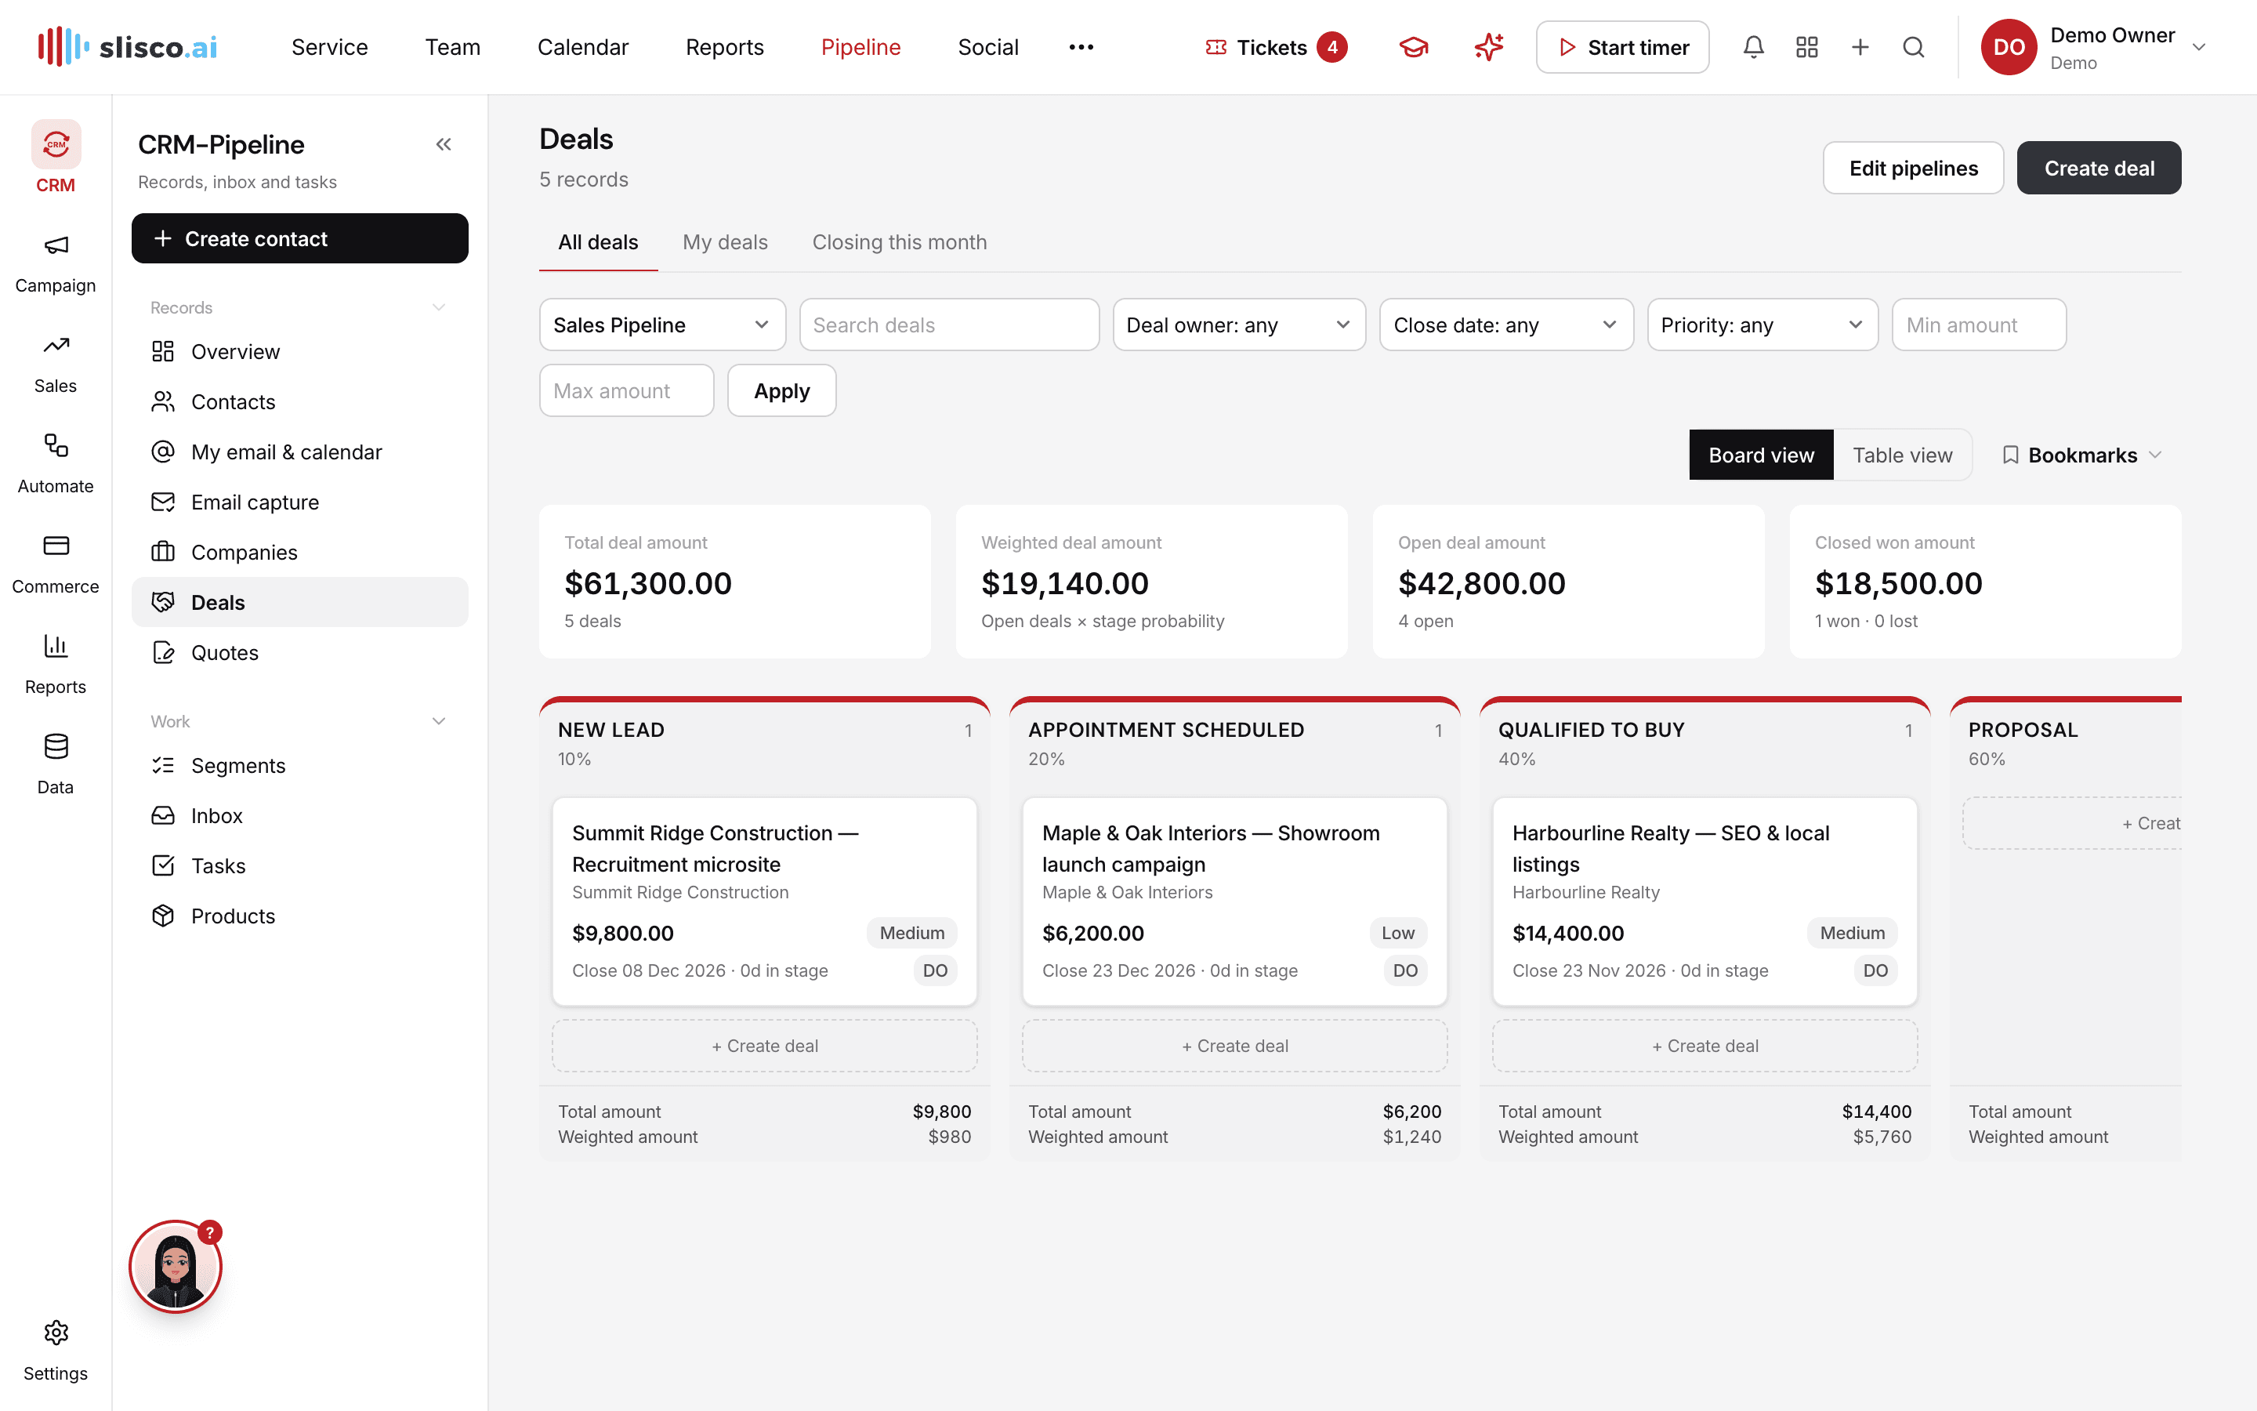Open Tickets with badge 4
The height and width of the screenshot is (1411, 2257).
tap(1276, 47)
